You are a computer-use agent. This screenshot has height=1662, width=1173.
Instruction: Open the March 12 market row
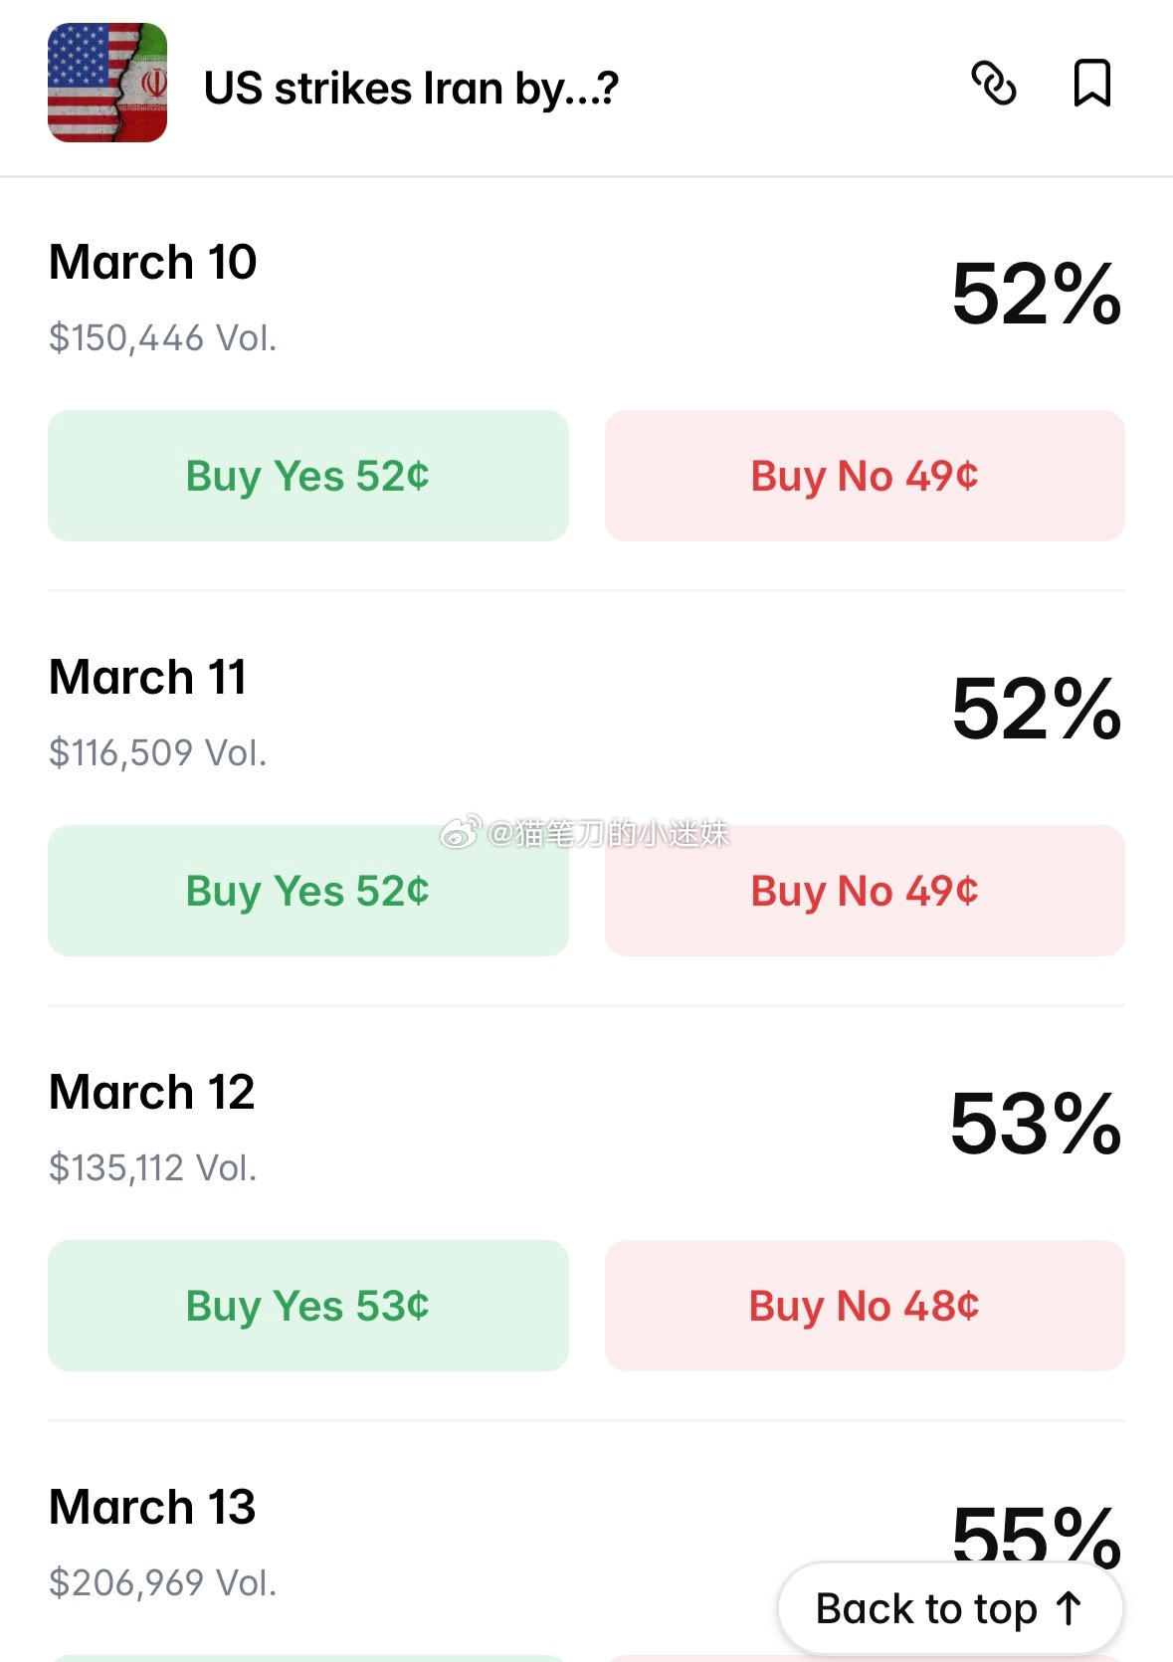pos(152,1093)
